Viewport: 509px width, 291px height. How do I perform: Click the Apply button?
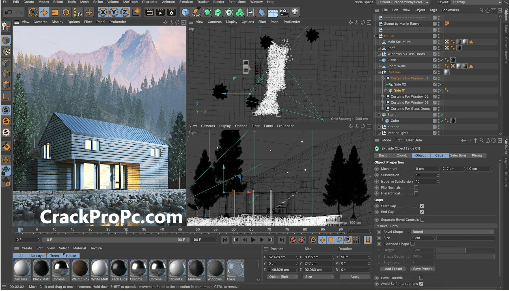355,277
